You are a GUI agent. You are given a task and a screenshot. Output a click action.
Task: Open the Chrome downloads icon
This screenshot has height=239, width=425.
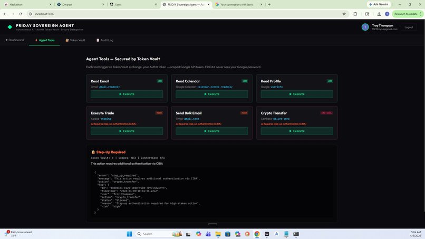[379, 14]
